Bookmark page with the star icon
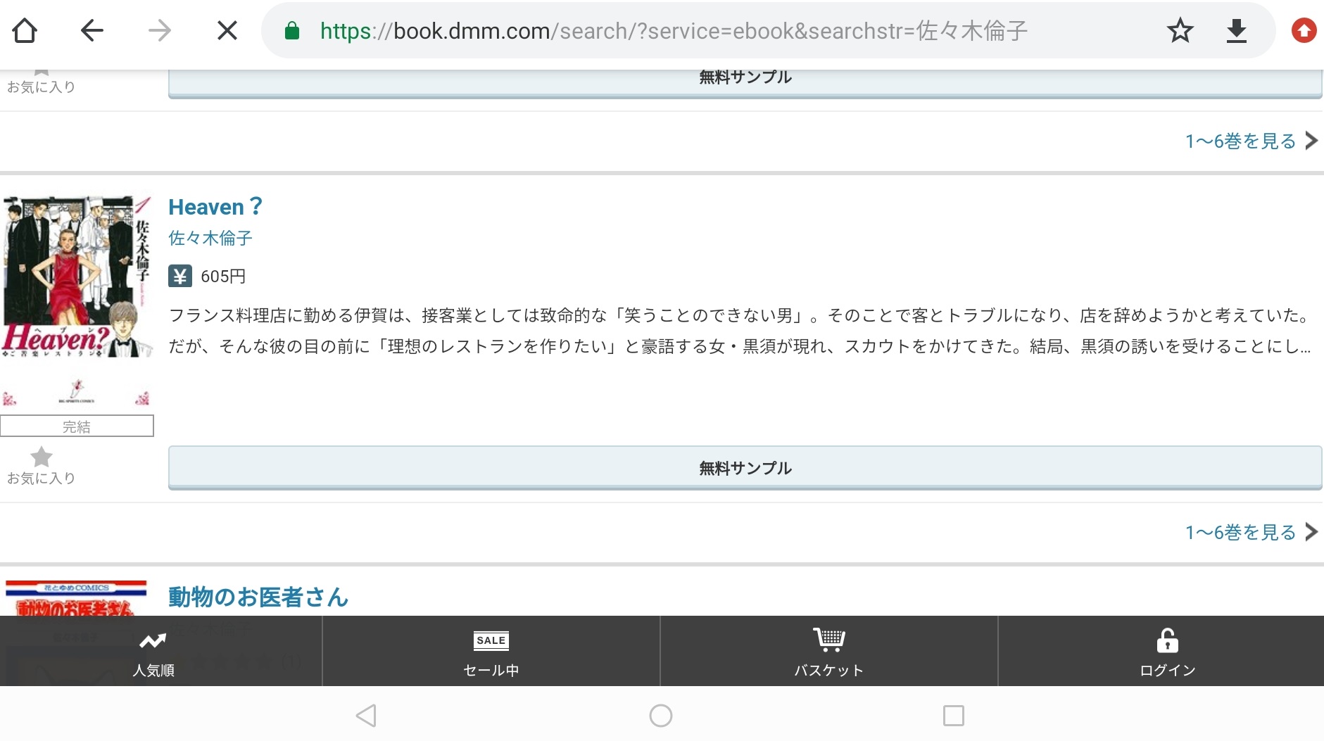This screenshot has height=741, width=1324. (x=1180, y=31)
